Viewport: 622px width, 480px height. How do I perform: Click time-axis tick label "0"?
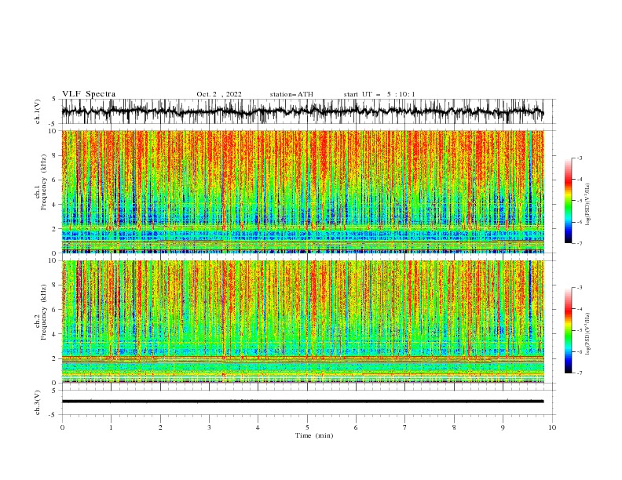[x=62, y=427]
